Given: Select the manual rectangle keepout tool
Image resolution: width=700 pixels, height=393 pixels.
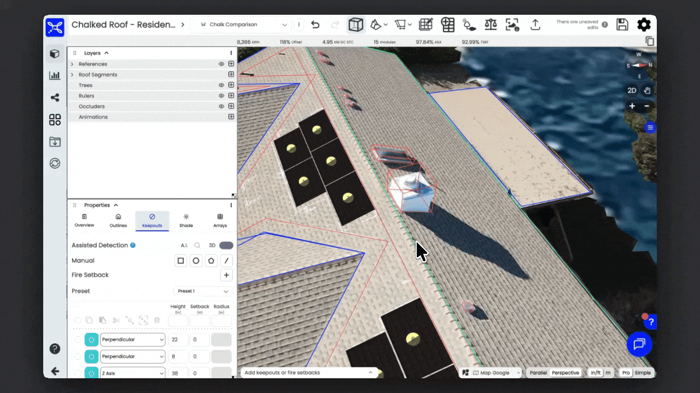Looking at the screenshot, I should pos(180,261).
